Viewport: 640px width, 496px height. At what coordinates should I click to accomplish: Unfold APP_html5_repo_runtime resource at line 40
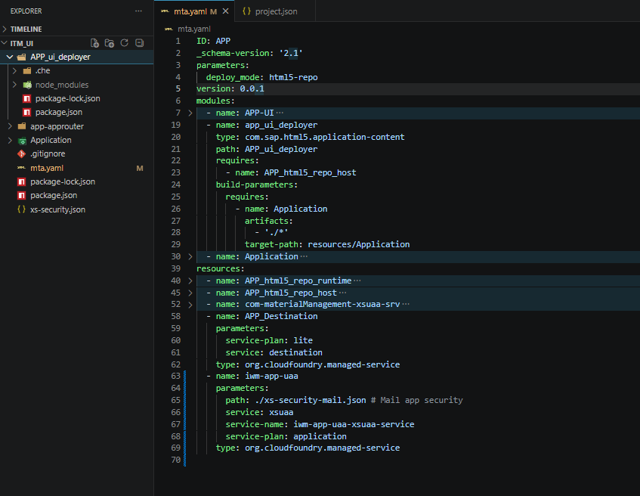[x=190, y=281]
